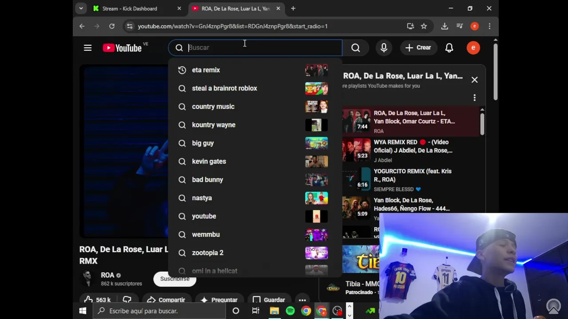This screenshot has height=319, width=568.
Task: Bookmark this page with the star
Action: click(x=424, y=26)
